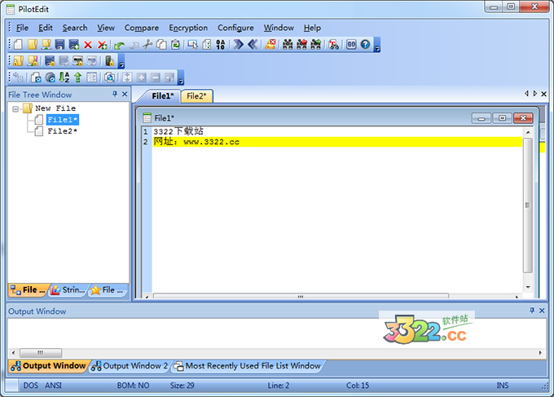Open Most Recently Used File List tab
554x397 pixels.
248,366
